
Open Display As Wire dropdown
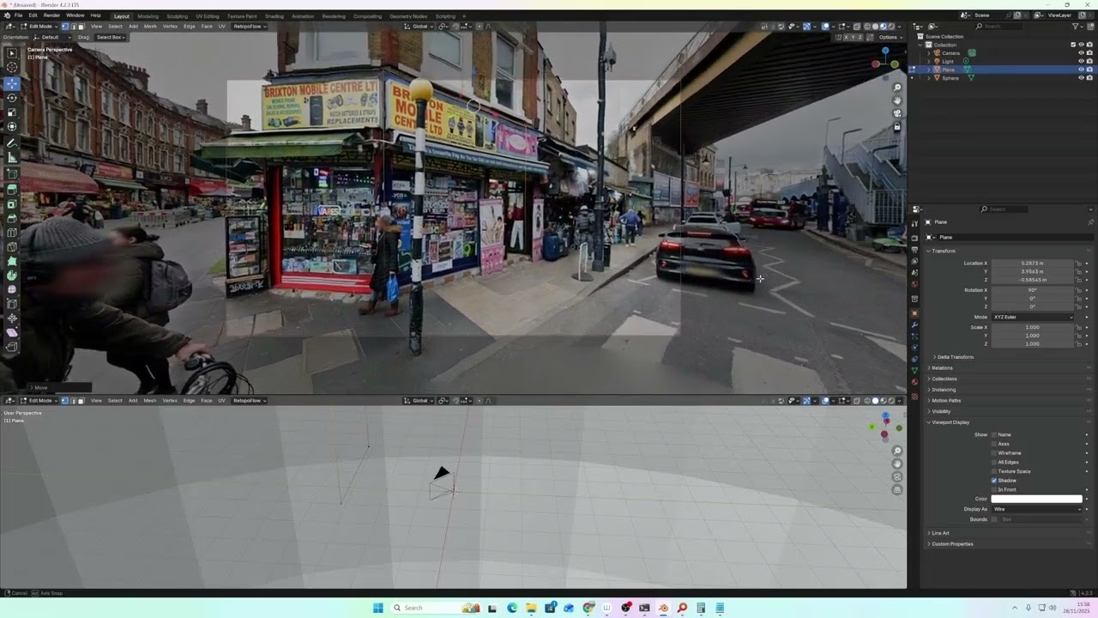point(1037,509)
